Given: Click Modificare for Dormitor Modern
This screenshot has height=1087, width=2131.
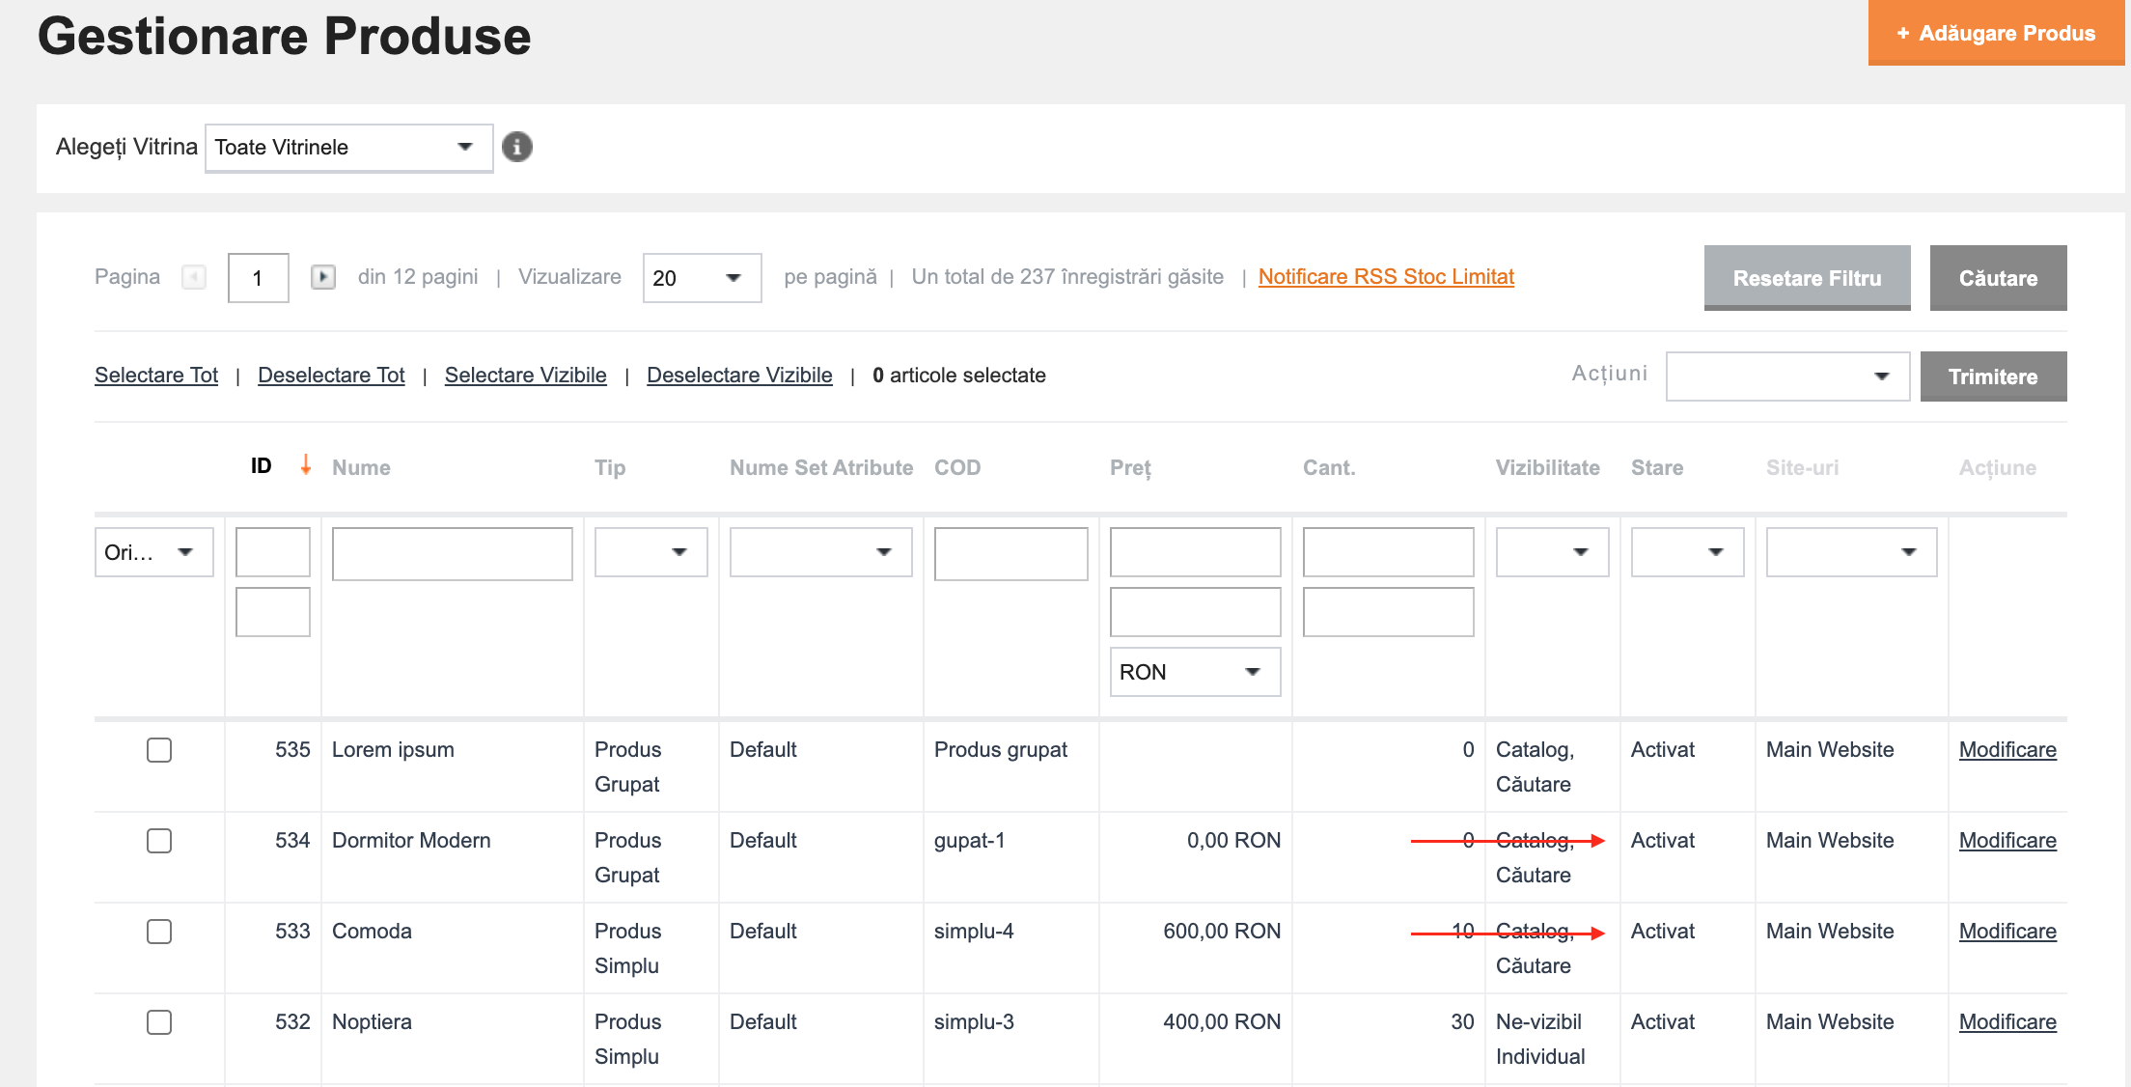Looking at the screenshot, I should (2007, 841).
